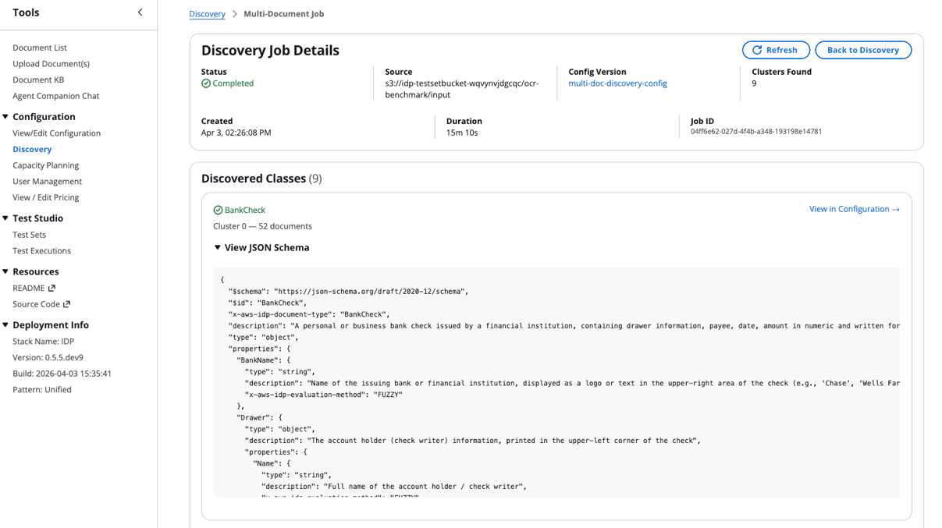Viewport: 942px width, 528px height.
Task: Open Document List in sidebar
Action: [39, 48]
